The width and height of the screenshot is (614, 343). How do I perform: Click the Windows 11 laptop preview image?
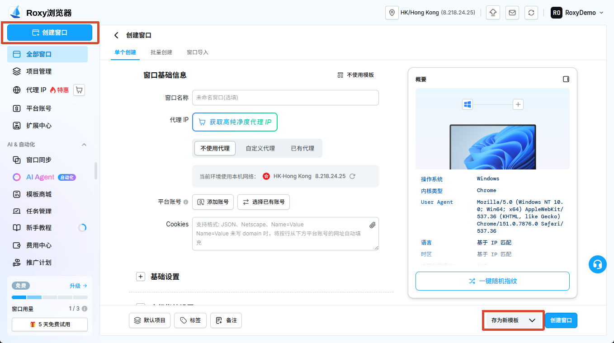tap(493, 147)
